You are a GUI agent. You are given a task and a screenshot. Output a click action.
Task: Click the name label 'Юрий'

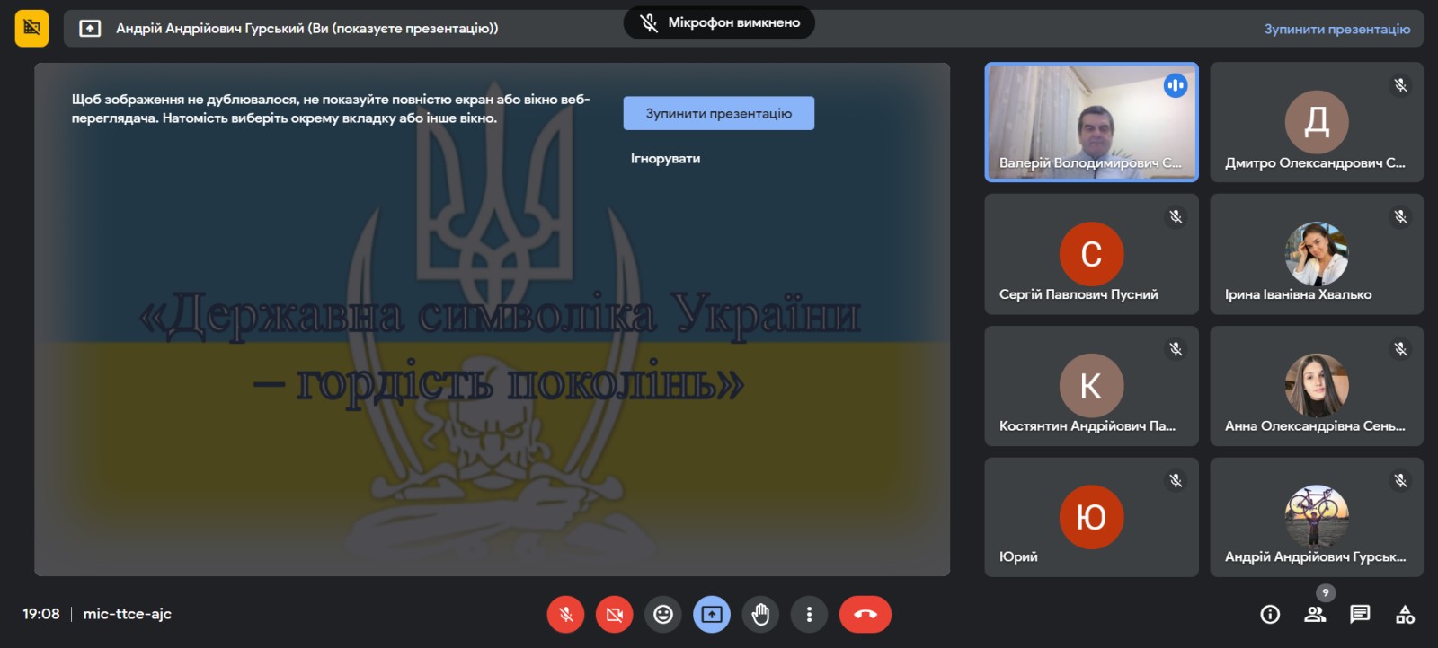pyautogui.click(x=1018, y=556)
